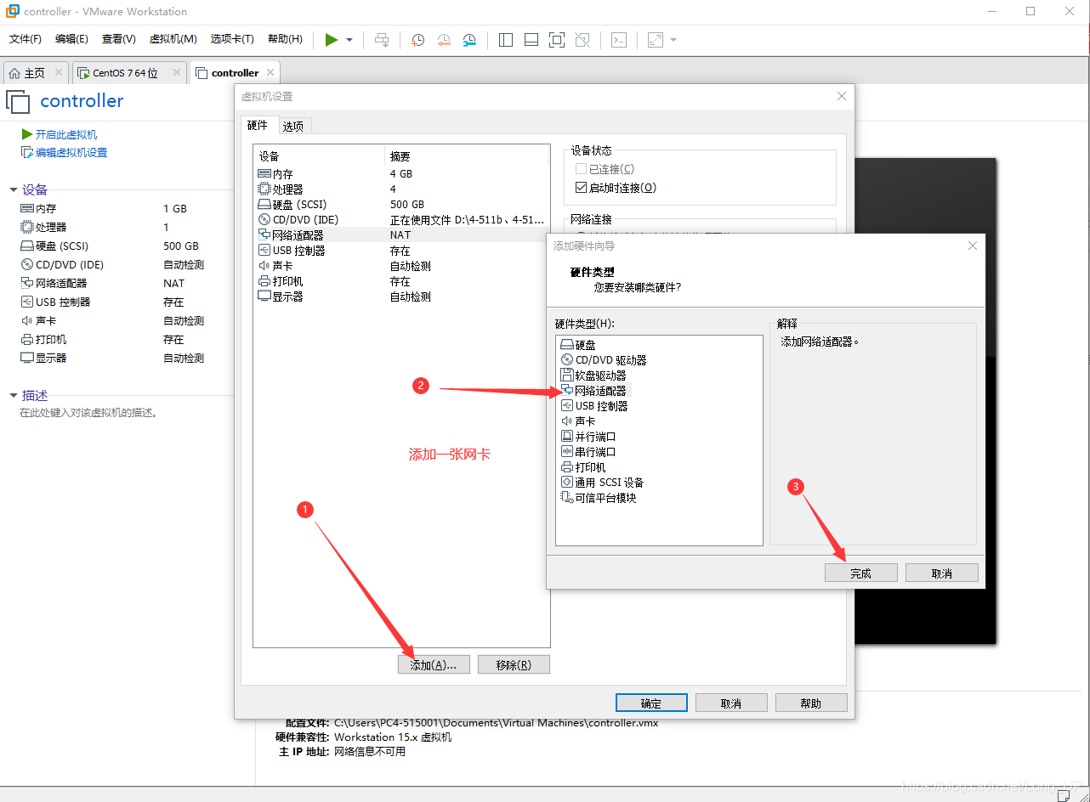Open the 虚拟机(M) menu
Image resolution: width=1090 pixels, height=802 pixels.
[173, 39]
